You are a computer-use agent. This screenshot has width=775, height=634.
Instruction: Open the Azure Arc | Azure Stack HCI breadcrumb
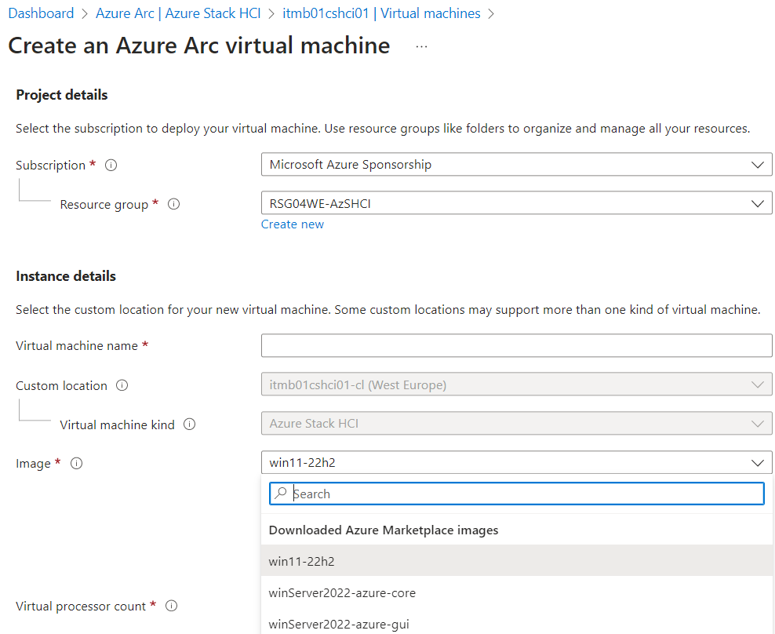(x=178, y=13)
